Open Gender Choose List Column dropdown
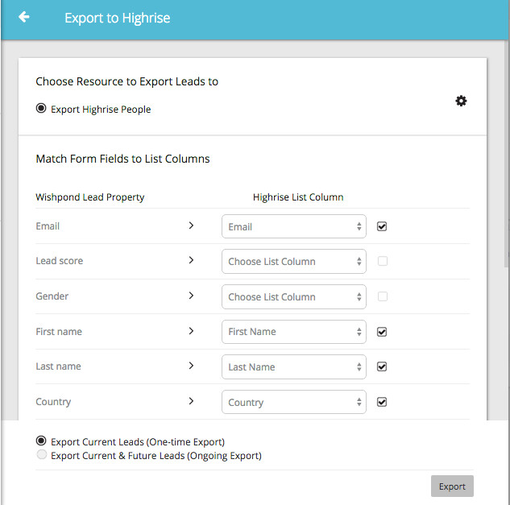510x505 pixels. [x=294, y=297]
